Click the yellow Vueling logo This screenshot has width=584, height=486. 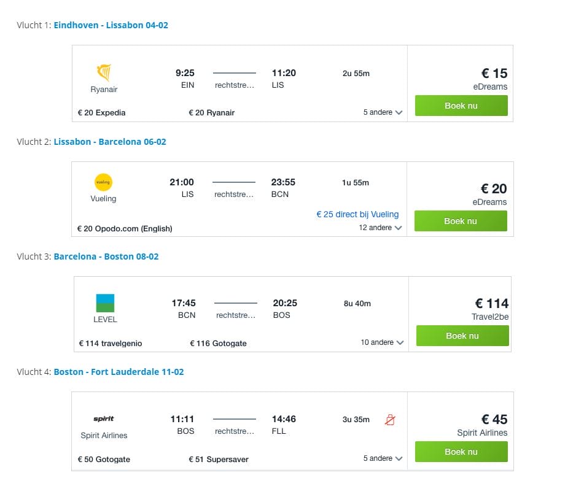[103, 182]
